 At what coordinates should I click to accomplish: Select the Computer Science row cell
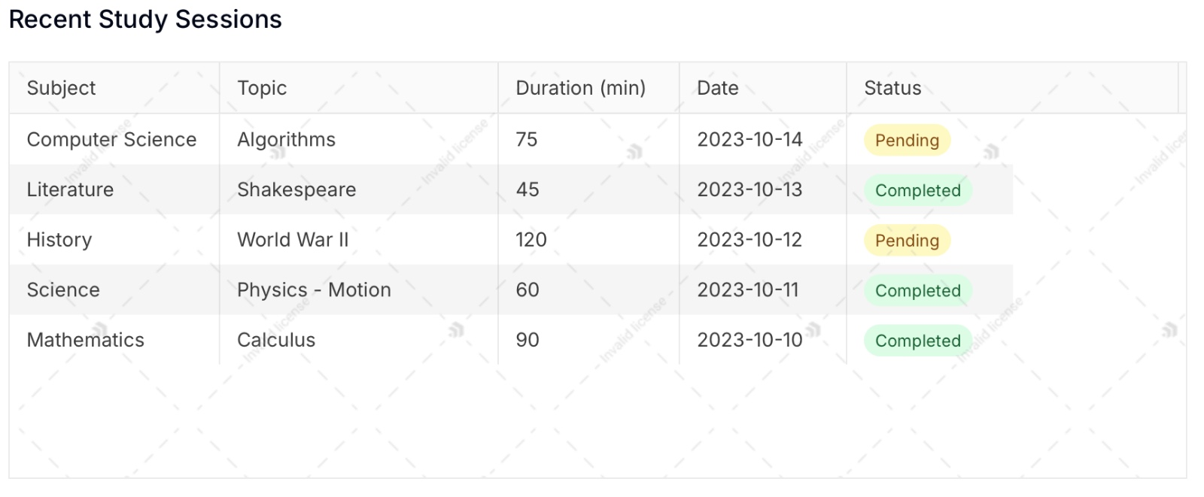pyautogui.click(x=114, y=139)
